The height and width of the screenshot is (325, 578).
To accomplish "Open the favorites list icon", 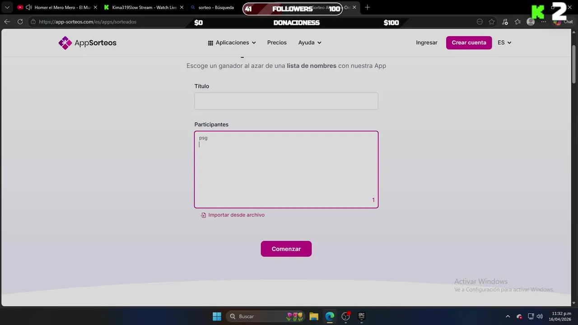I will point(517,22).
